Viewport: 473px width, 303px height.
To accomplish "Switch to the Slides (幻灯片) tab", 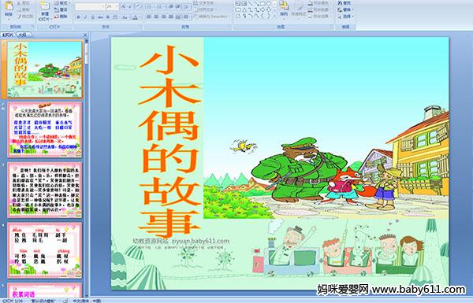I will point(8,35).
